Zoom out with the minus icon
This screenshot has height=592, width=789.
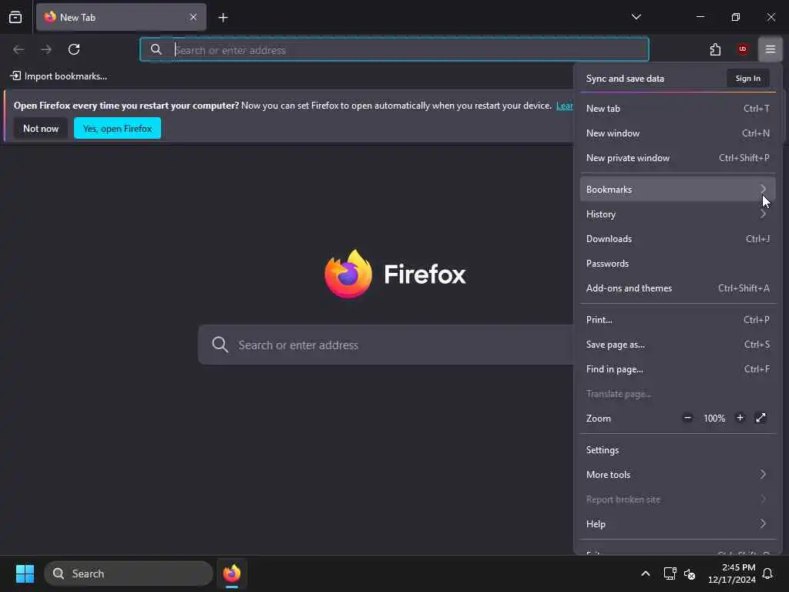pyautogui.click(x=687, y=418)
